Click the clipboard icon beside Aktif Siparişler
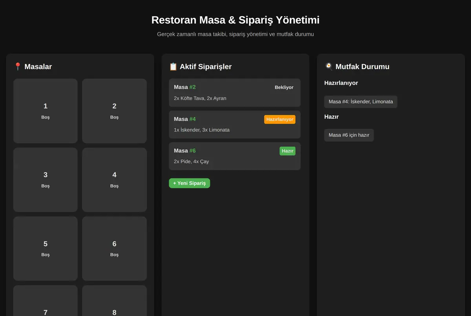The height and width of the screenshot is (316, 471). pyautogui.click(x=173, y=67)
